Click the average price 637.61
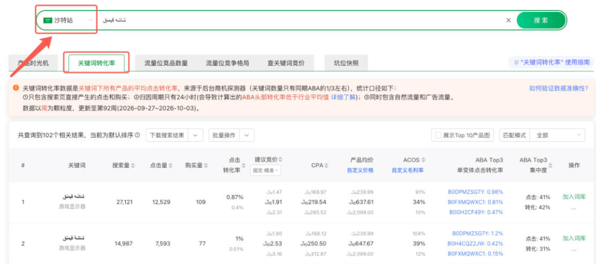 click(x=361, y=202)
